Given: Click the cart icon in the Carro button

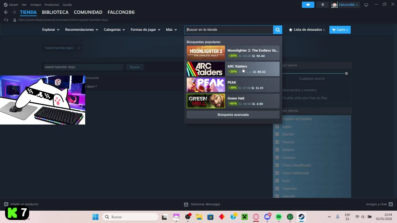Looking at the screenshot, I should [x=333, y=30].
